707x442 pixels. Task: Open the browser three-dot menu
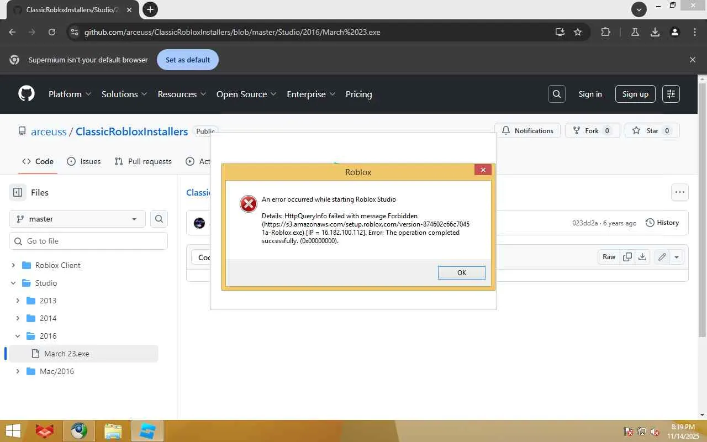pyautogui.click(x=695, y=32)
